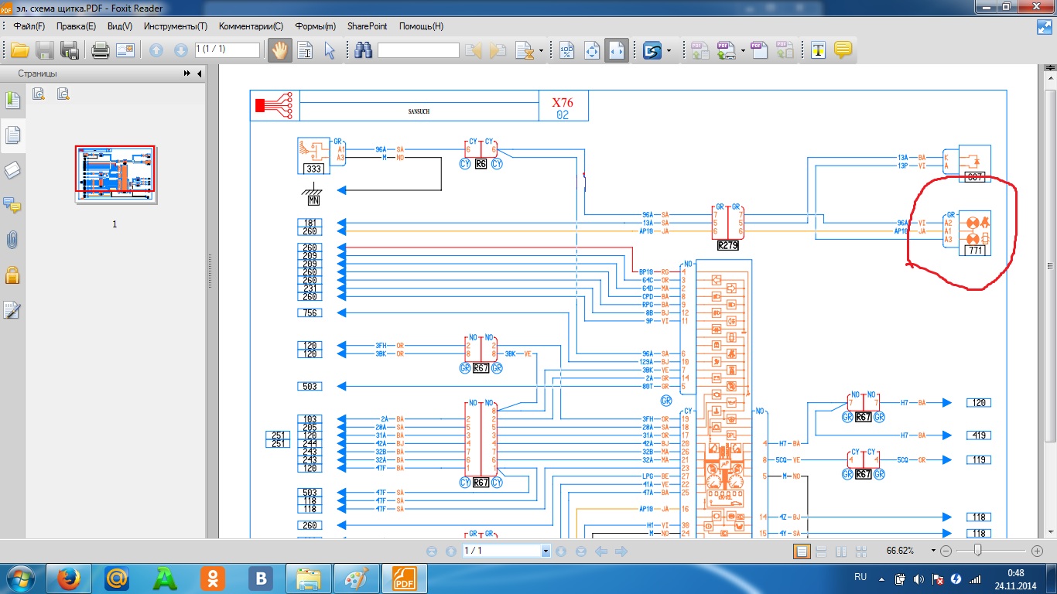Click the PDF print-convert icon
The image size is (1057, 594).
[726, 51]
